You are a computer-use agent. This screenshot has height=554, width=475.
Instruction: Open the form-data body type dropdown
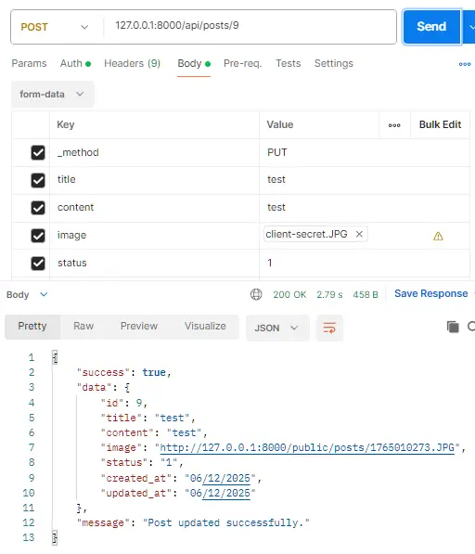click(x=52, y=94)
